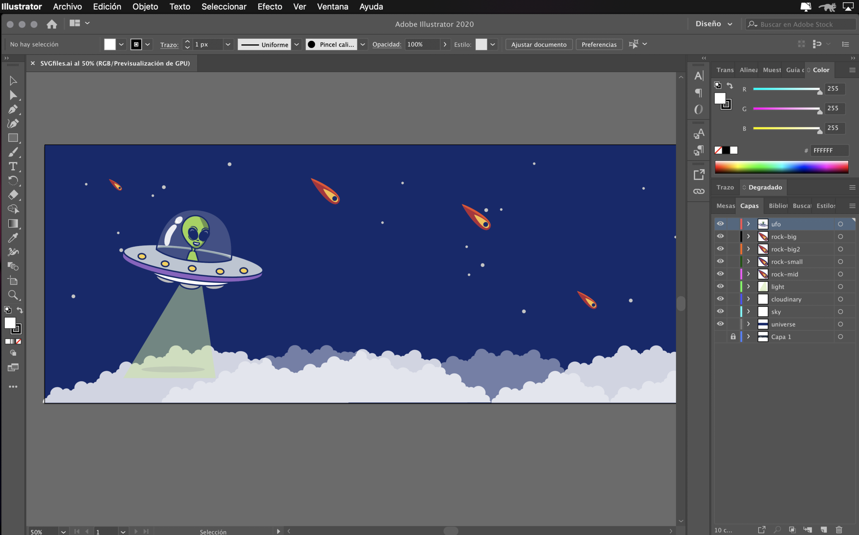
Task: Hide the ufo layer
Action: 720,224
